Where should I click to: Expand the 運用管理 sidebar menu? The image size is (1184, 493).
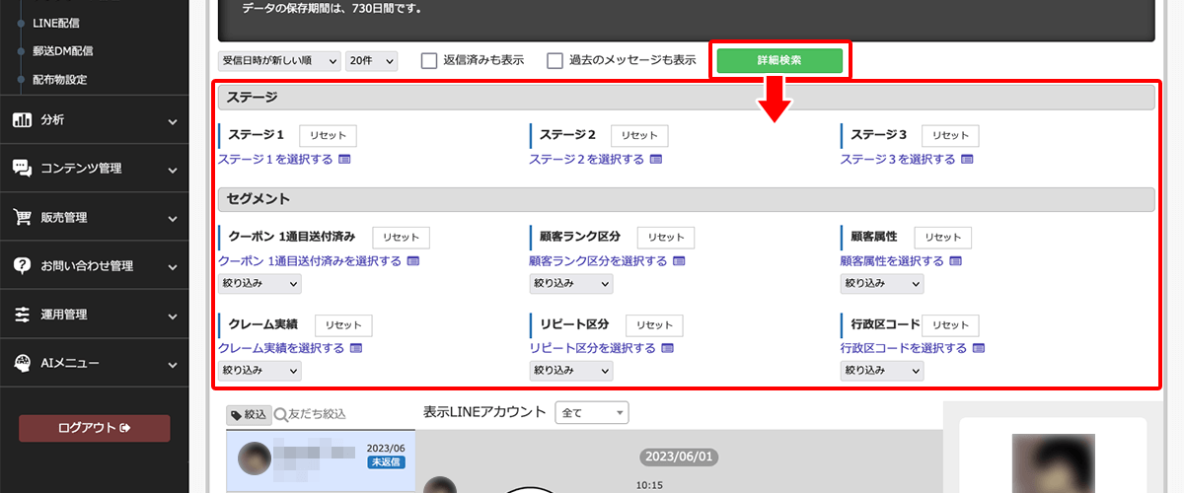click(x=94, y=315)
